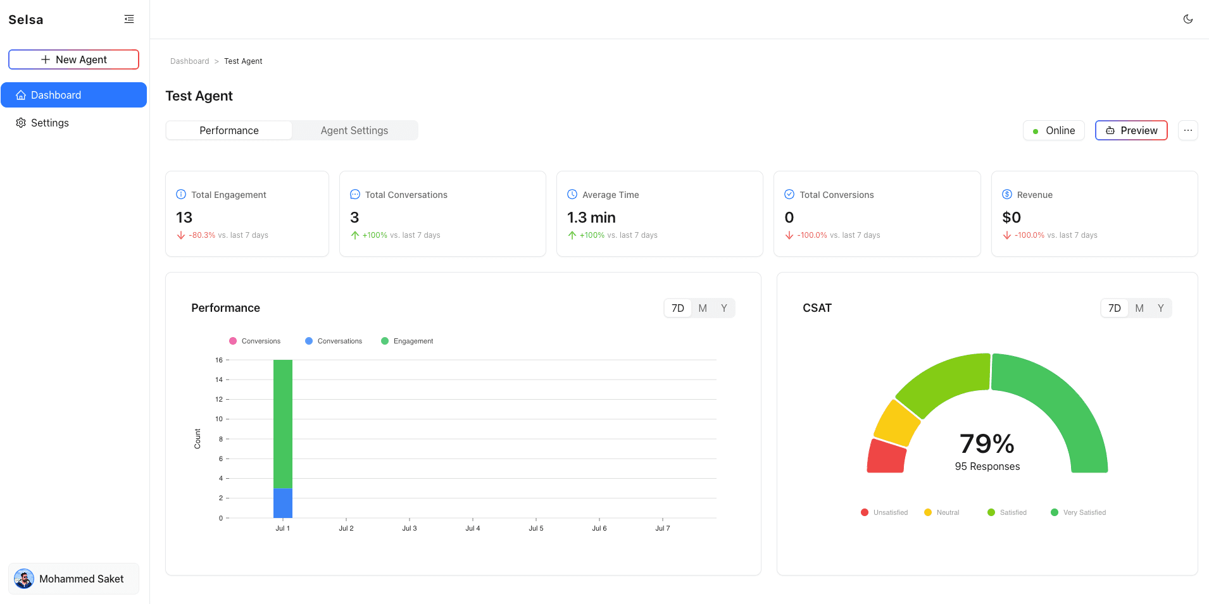Open Dashboard from the breadcrumb link

190,61
